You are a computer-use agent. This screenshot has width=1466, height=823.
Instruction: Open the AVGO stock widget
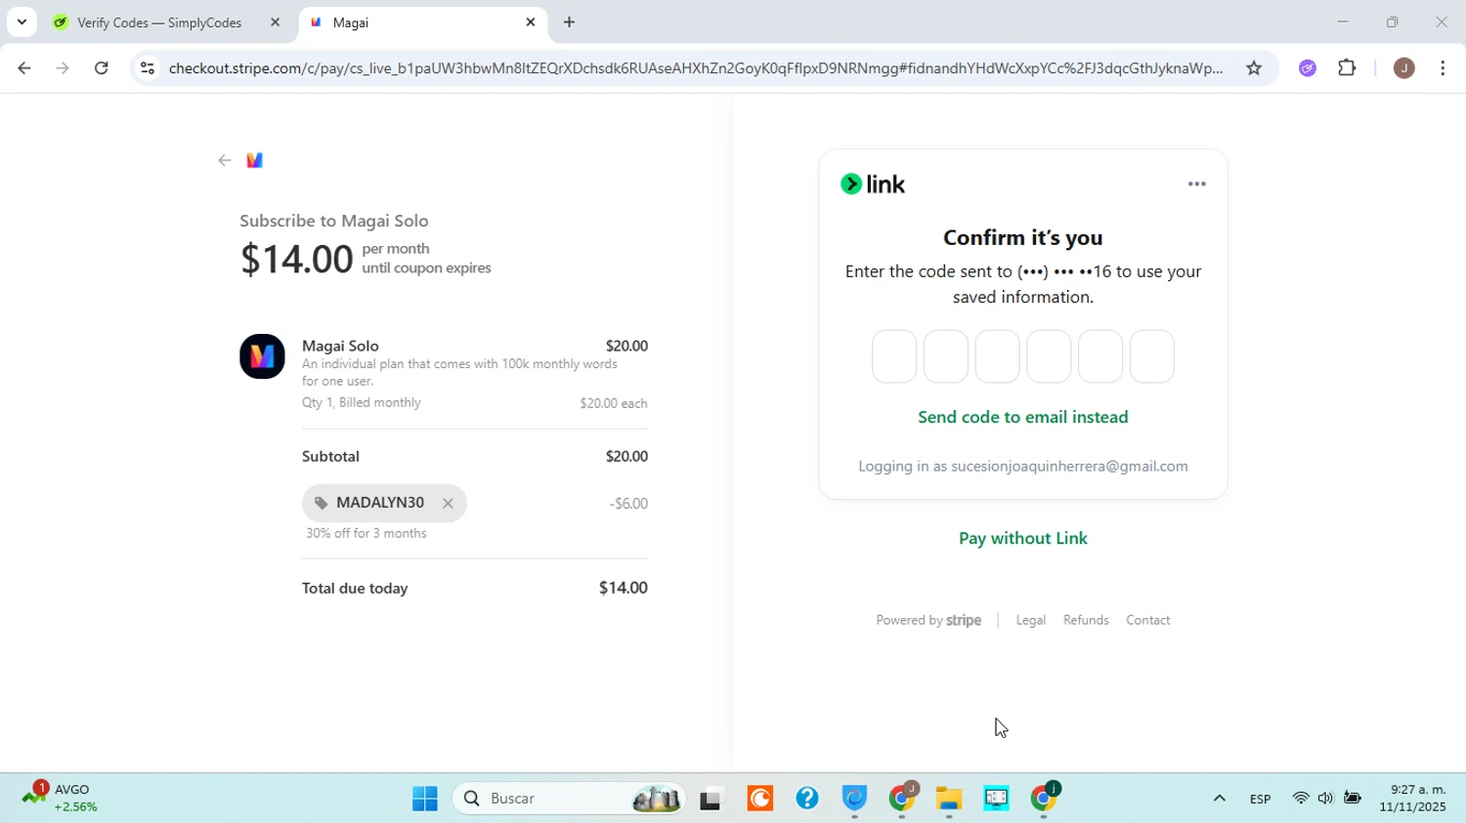click(x=61, y=799)
